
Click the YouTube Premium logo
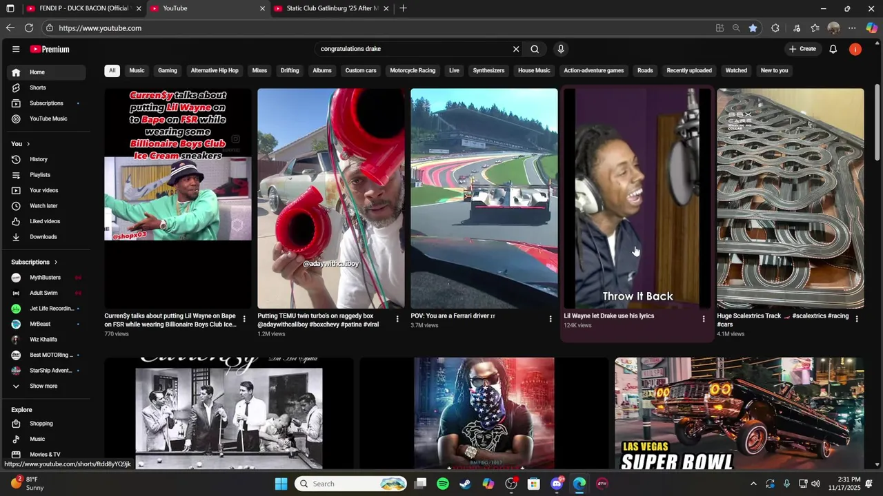(x=50, y=49)
